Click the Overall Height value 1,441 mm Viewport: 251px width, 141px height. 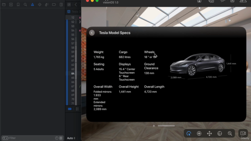tap(125, 92)
